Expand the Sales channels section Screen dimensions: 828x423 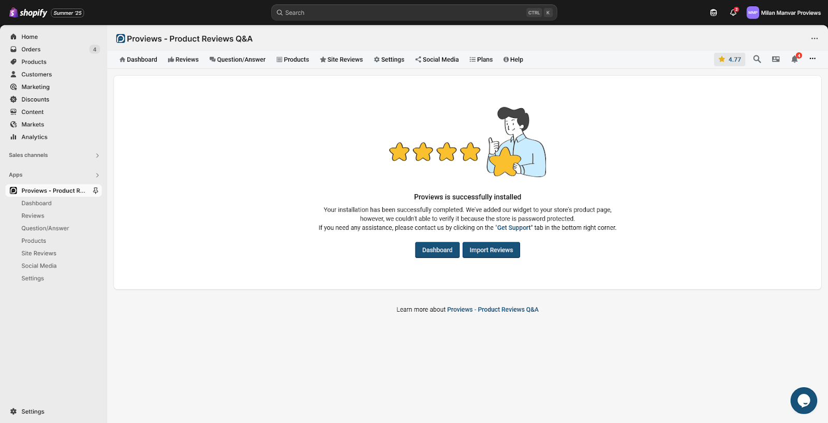tap(97, 155)
